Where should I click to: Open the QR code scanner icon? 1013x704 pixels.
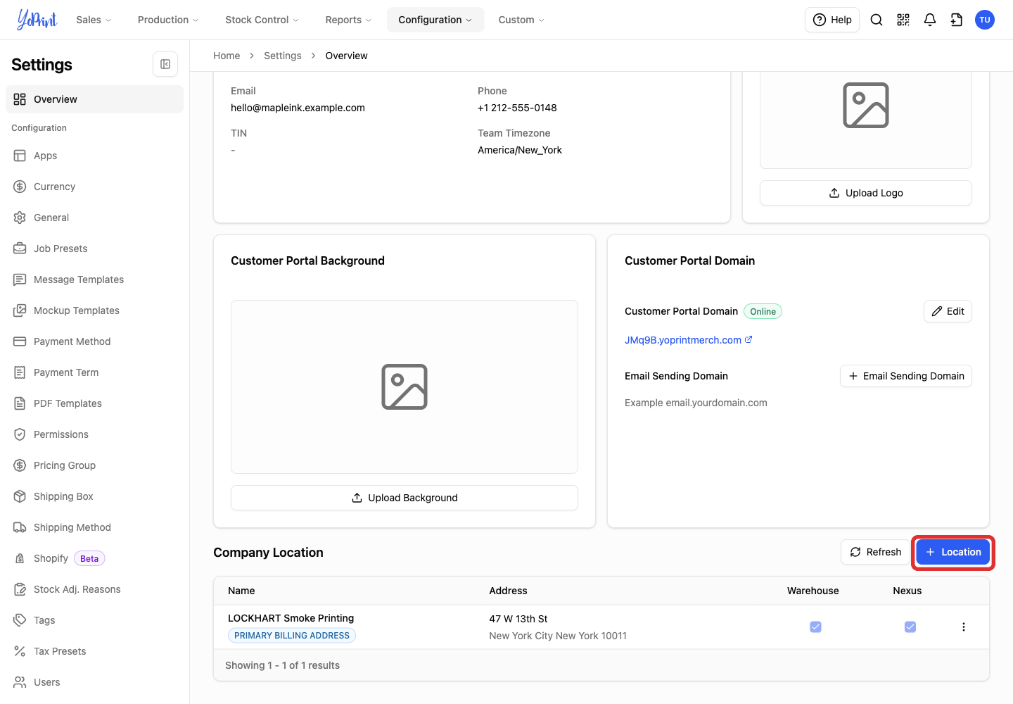tap(903, 20)
